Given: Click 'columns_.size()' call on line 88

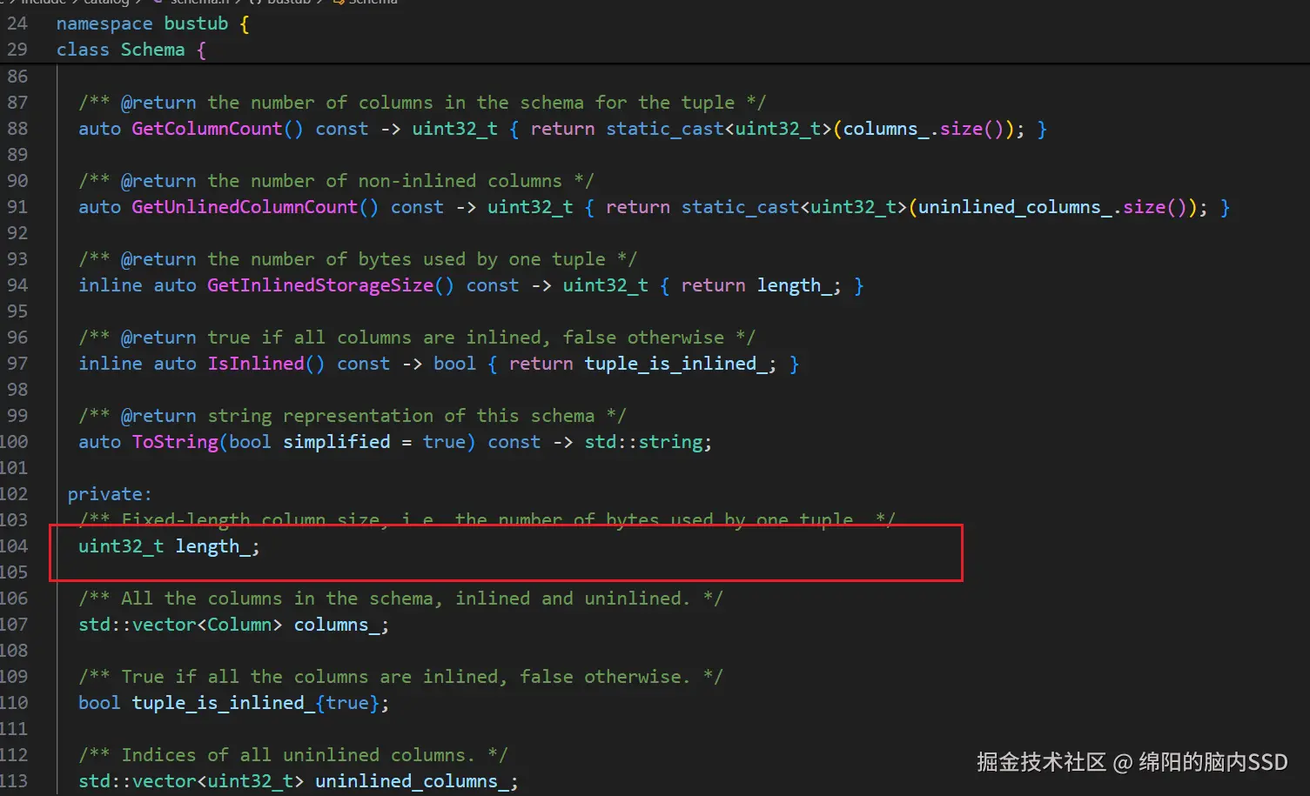Looking at the screenshot, I should [x=924, y=129].
